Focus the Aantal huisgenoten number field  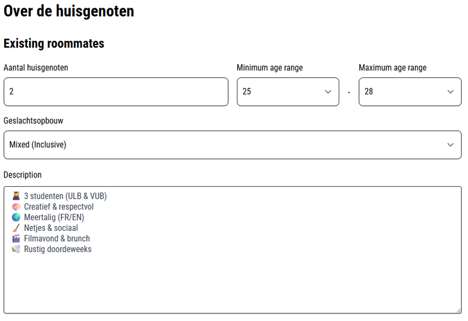[116, 92]
